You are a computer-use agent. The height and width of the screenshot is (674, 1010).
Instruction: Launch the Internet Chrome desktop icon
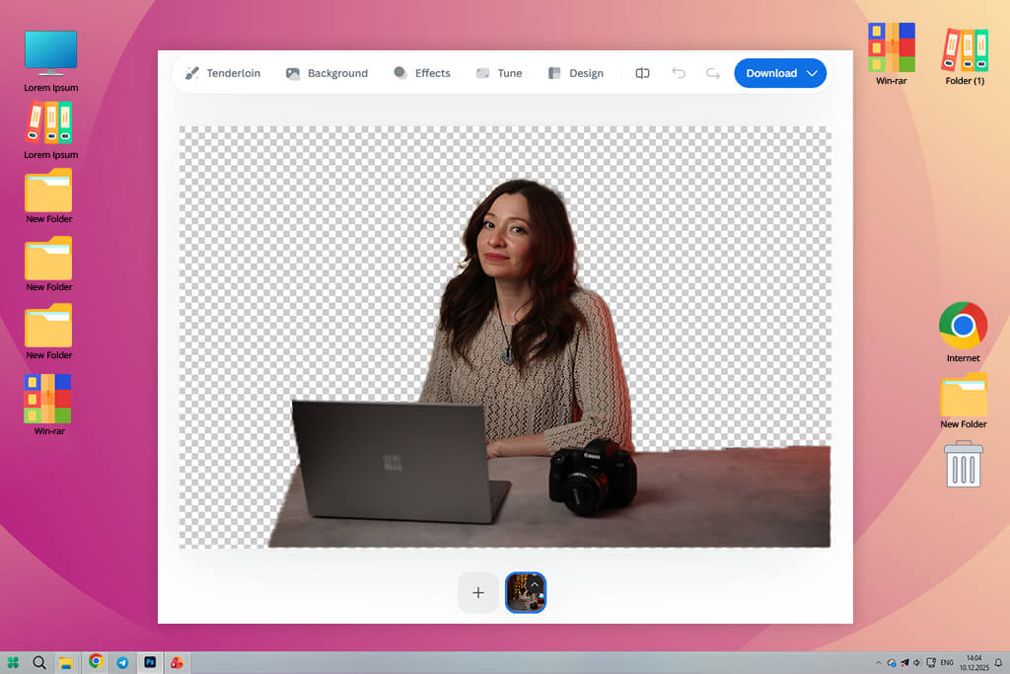963,333
